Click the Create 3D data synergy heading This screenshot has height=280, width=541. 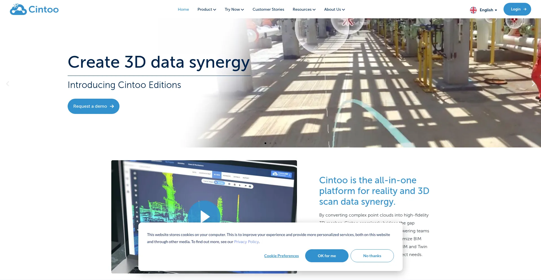159,62
